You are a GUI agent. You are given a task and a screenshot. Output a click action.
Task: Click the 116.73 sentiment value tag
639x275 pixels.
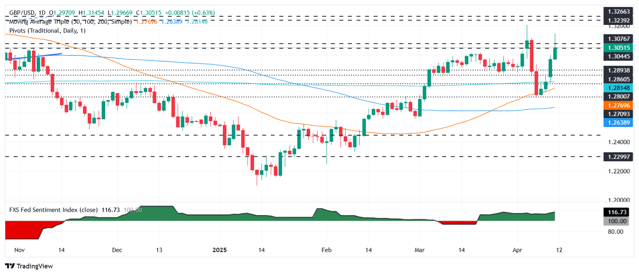point(619,212)
